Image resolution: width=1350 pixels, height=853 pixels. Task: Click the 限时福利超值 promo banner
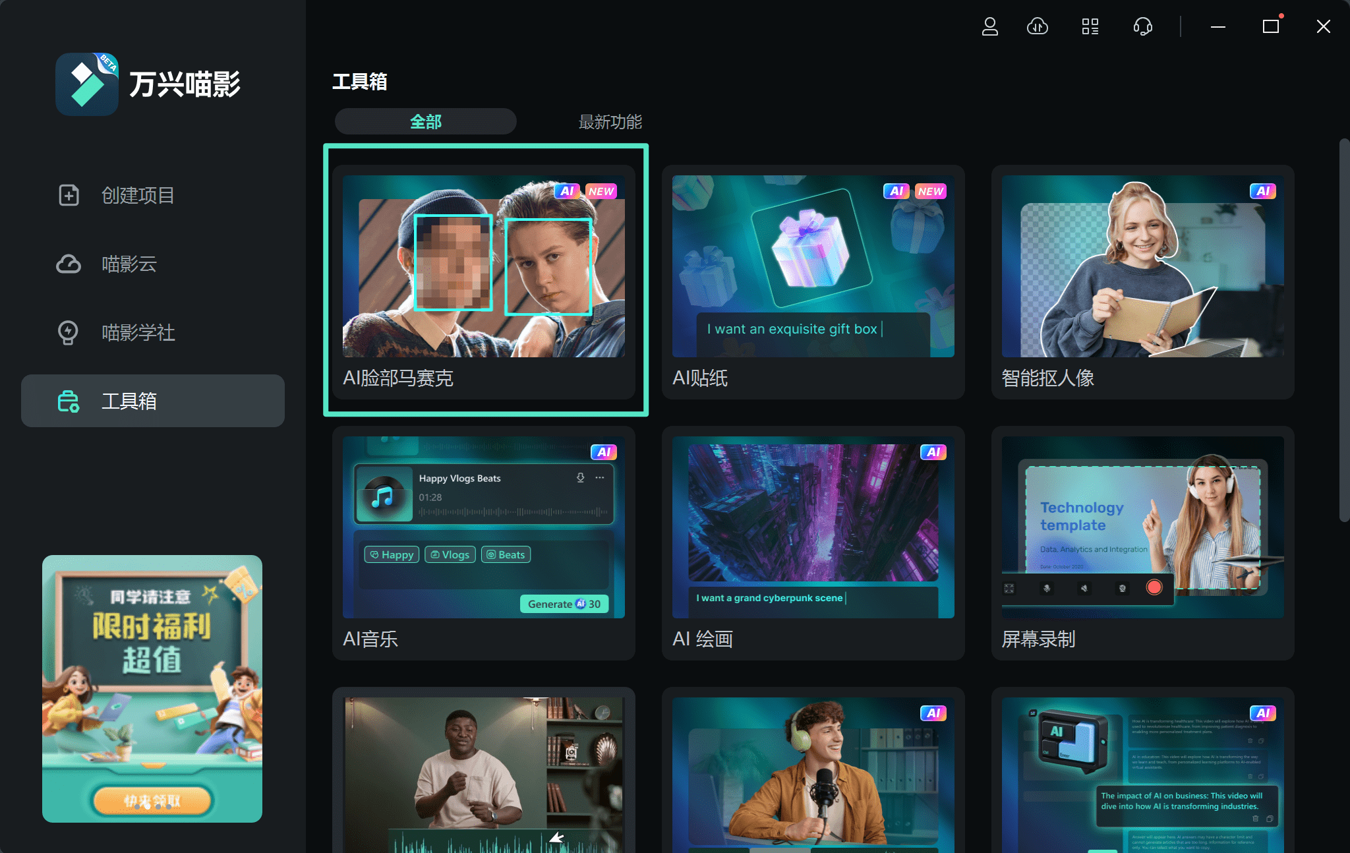tap(152, 688)
